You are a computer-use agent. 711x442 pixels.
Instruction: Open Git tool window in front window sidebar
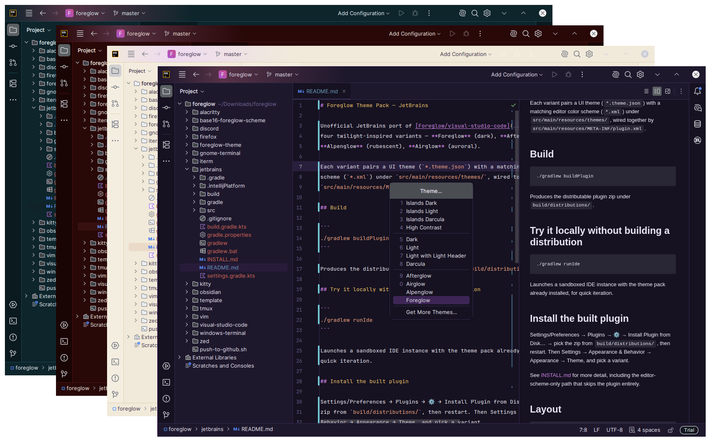point(166,415)
